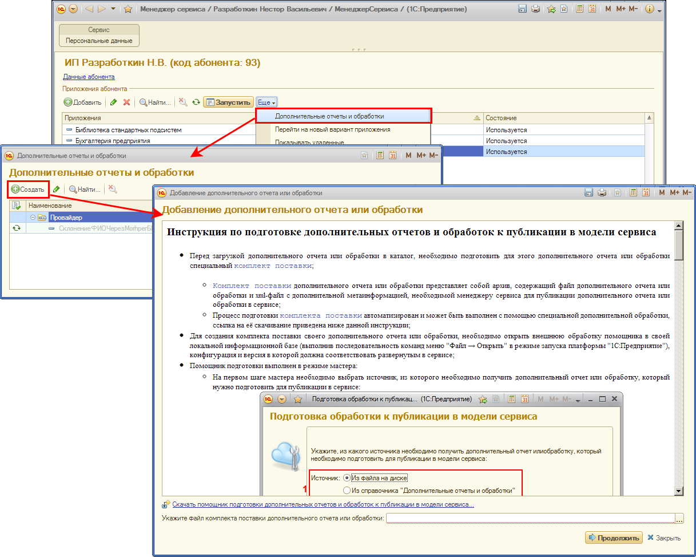Click Состояние column header
Viewport: 696px width, 557px height.
point(563,118)
